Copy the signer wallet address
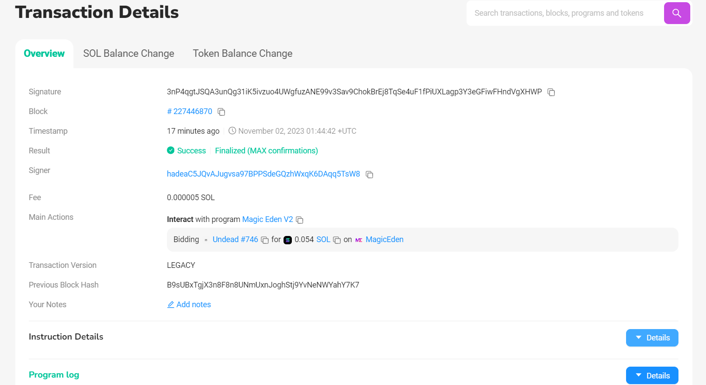 click(x=370, y=174)
